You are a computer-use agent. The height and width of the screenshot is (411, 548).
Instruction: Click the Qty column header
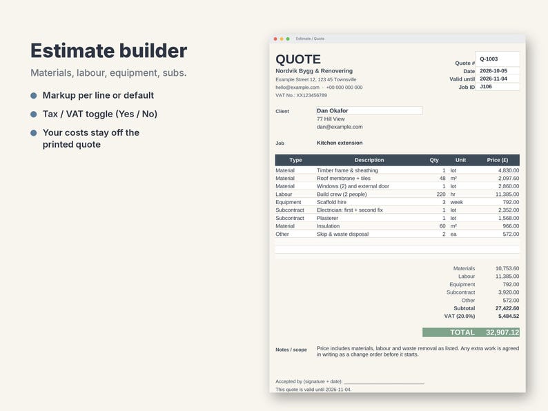[x=434, y=160]
